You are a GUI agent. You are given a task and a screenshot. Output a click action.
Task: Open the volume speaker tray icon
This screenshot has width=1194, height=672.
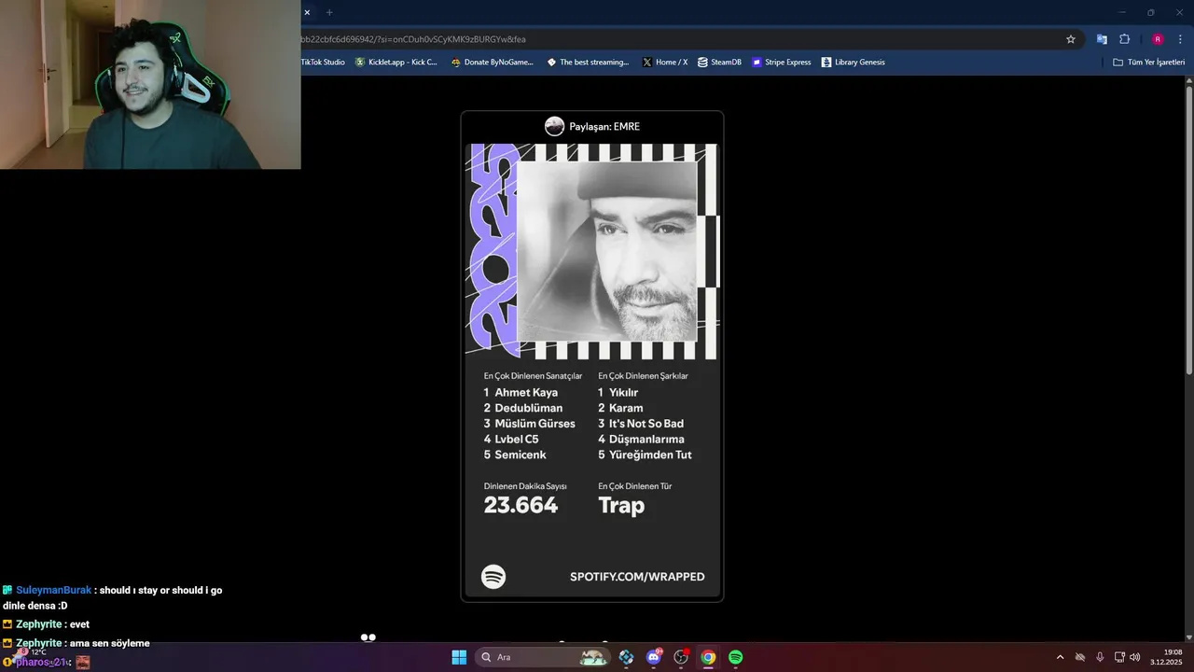(x=1135, y=657)
